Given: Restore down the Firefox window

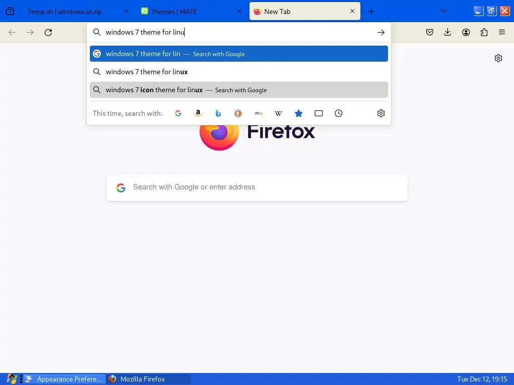Looking at the screenshot, I should click(x=491, y=11).
